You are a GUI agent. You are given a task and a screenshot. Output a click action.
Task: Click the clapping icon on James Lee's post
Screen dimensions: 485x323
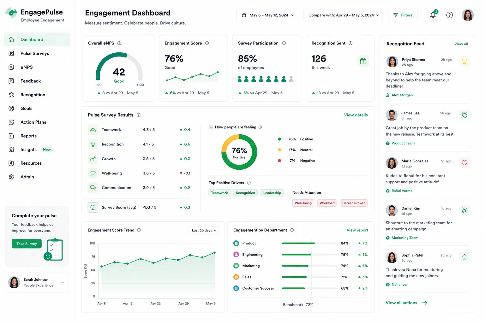point(464,115)
